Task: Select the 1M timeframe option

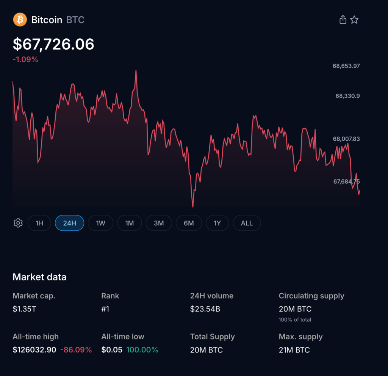Action: coord(129,223)
